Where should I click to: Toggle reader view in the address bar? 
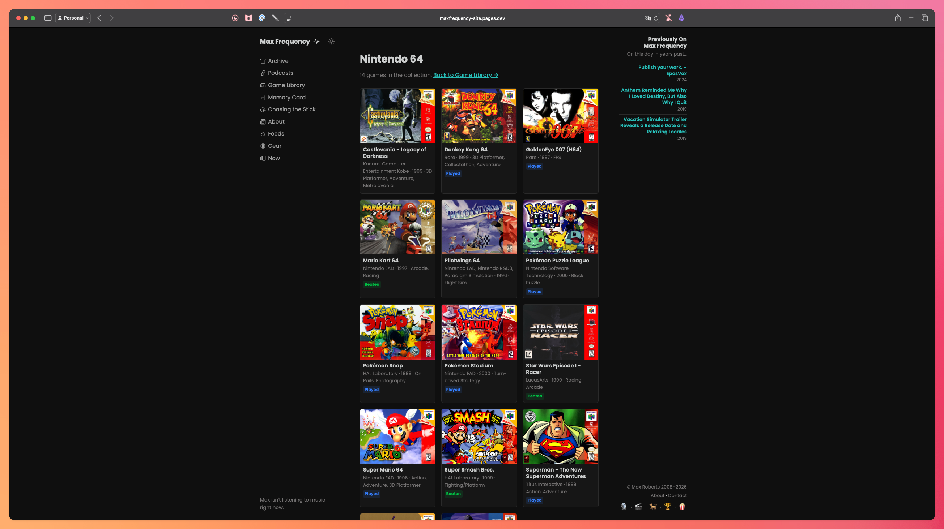[289, 18]
